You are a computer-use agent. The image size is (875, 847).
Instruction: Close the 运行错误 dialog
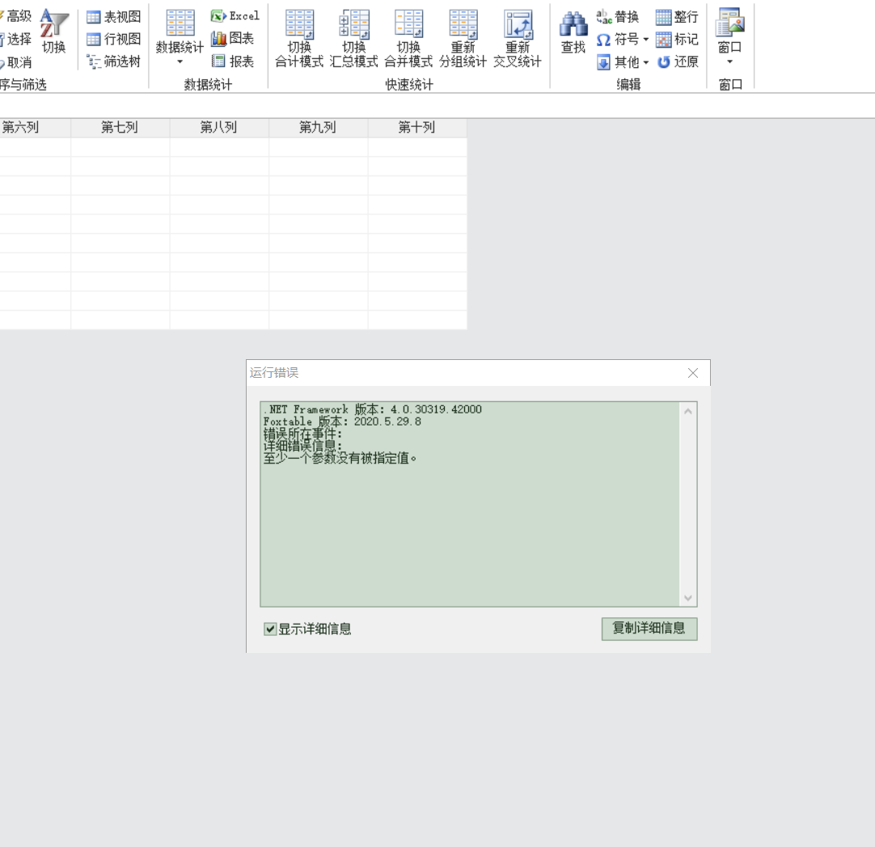pyautogui.click(x=692, y=373)
